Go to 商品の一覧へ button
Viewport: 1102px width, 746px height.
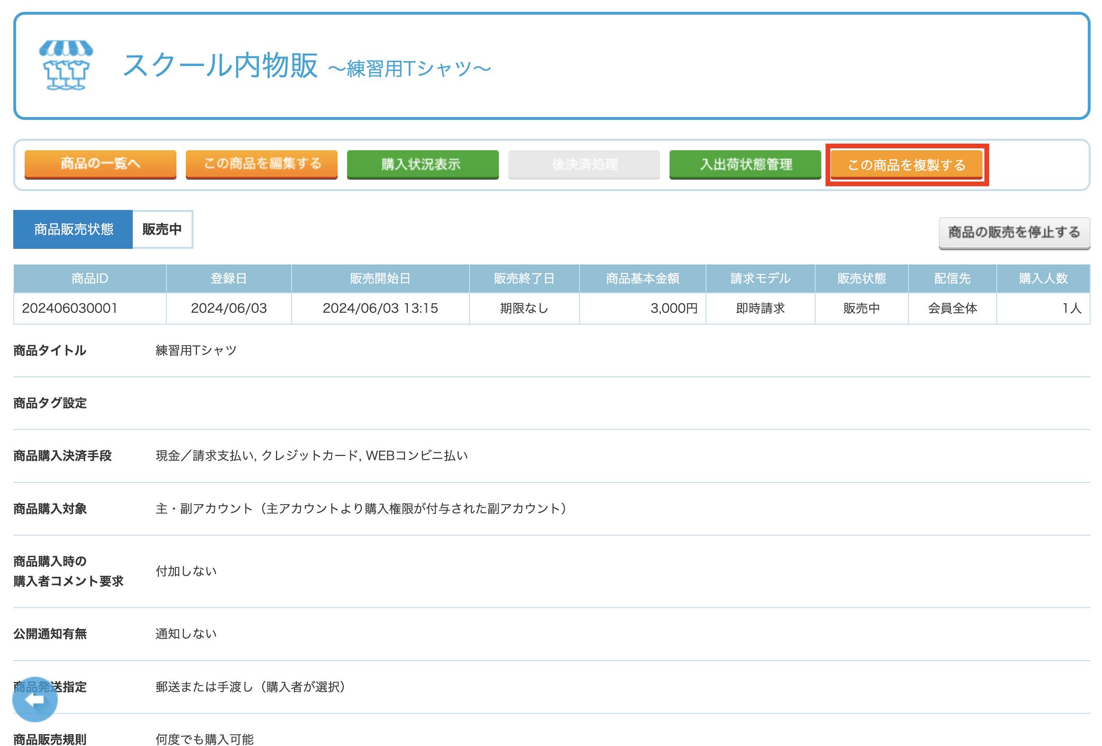pyautogui.click(x=101, y=164)
